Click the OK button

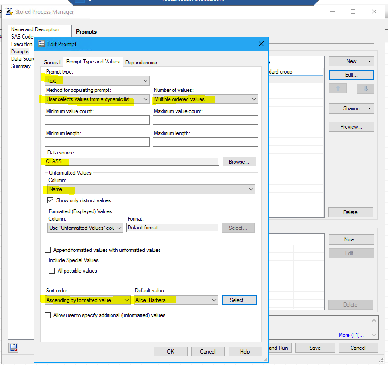tap(170, 352)
